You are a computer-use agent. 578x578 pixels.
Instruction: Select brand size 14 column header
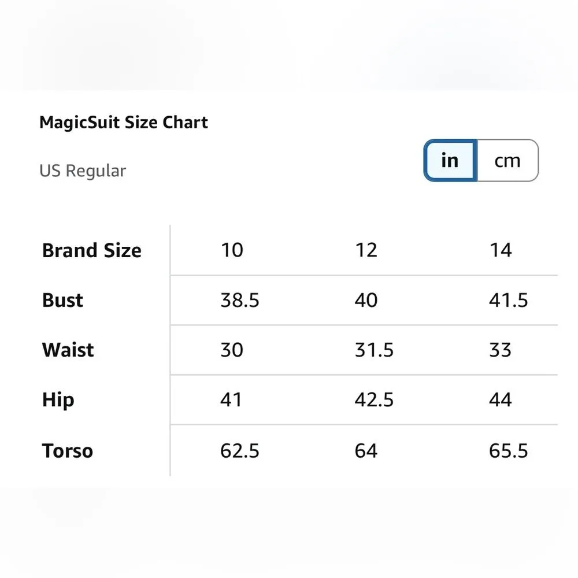[500, 250]
